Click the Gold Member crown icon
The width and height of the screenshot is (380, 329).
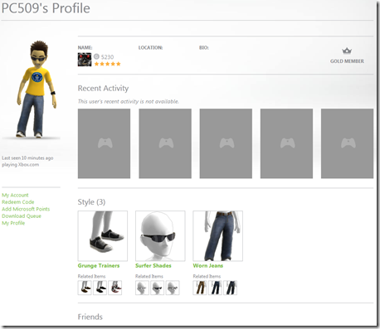click(347, 51)
